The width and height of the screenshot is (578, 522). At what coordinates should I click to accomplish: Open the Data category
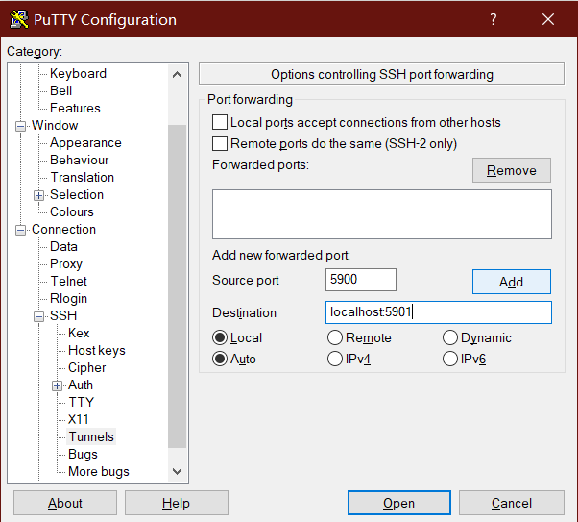[x=63, y=246]
